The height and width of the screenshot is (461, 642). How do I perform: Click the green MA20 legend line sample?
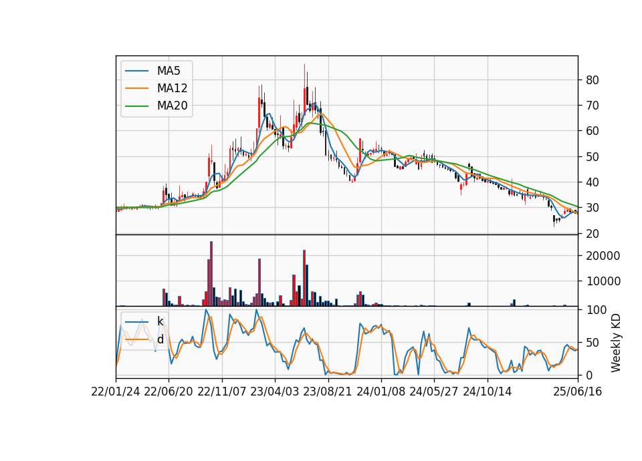(x=136, y=106)
